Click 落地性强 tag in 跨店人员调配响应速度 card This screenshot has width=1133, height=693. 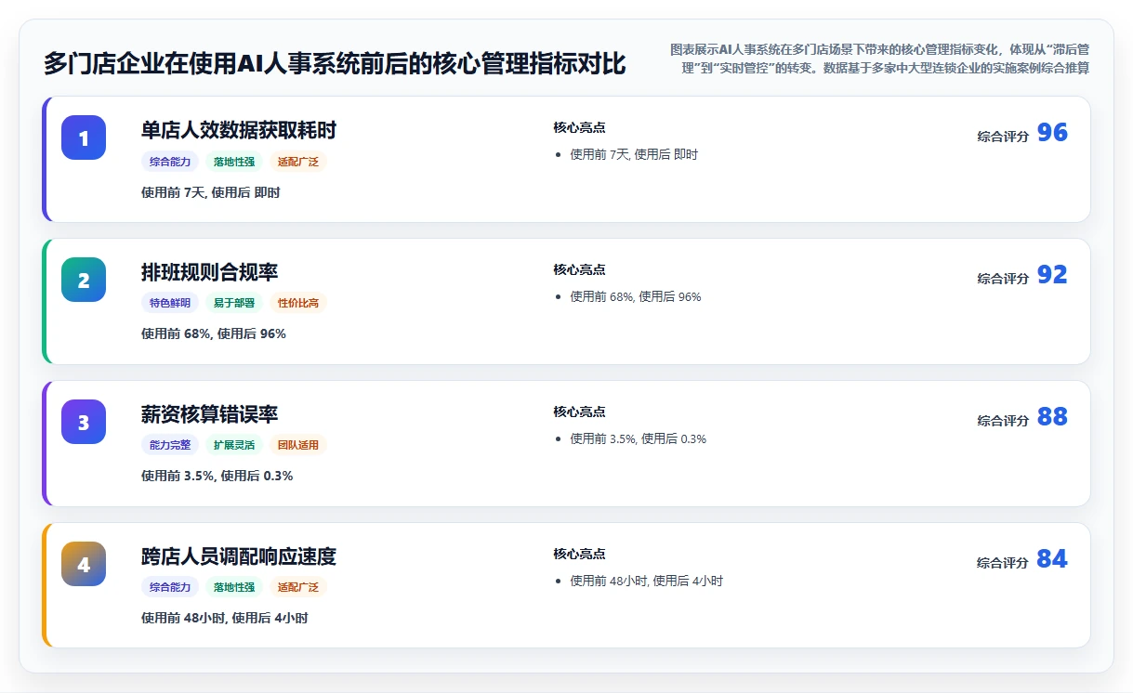(234, 587)
